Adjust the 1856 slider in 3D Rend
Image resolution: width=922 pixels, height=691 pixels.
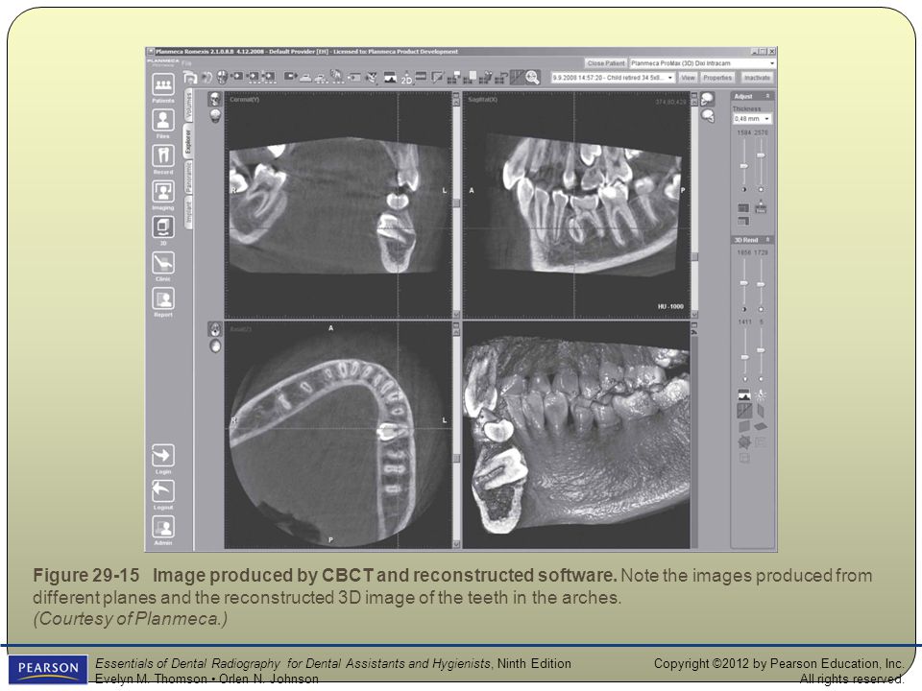tap(743, 281)
